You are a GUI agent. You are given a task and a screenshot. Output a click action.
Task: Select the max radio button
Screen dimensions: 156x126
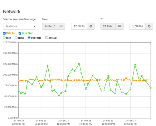[x=16, y=38]
